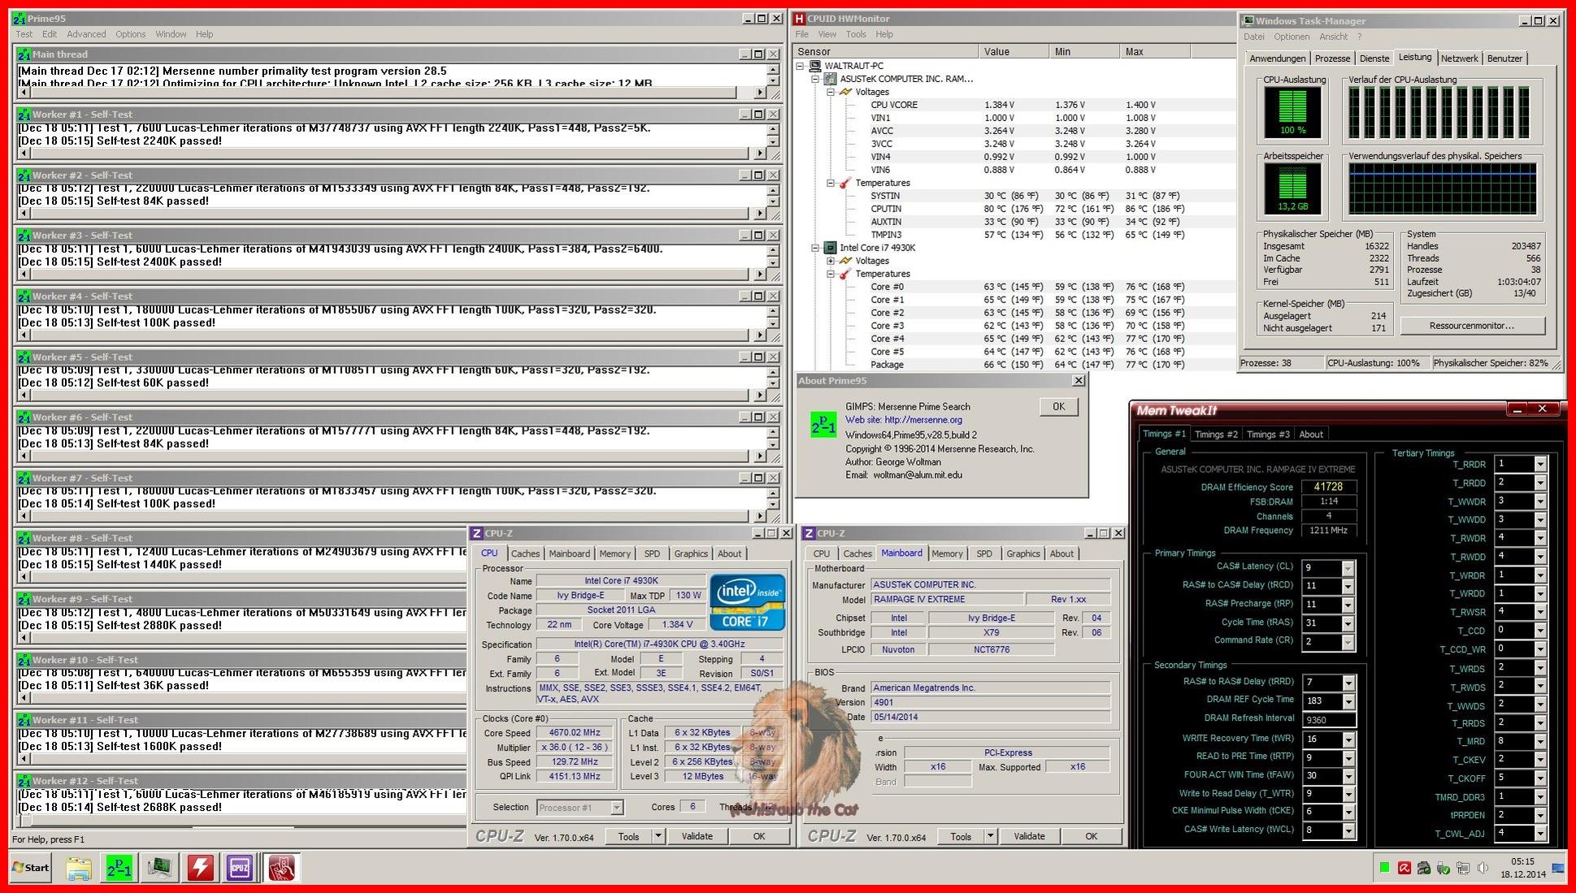Click the volume speaker tray icon
The width and height of the screenshot is (1576, 893).
coord(1483,868)
